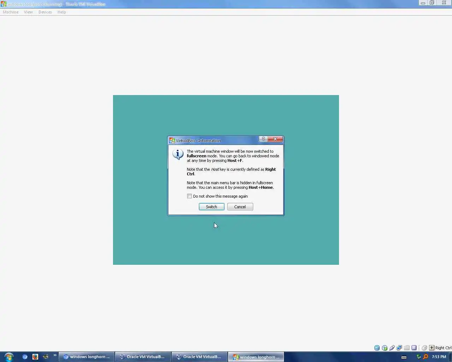Click the keyboard capture arrow icon
This screenshot has height=362, width=452.
tap(432, 348)
